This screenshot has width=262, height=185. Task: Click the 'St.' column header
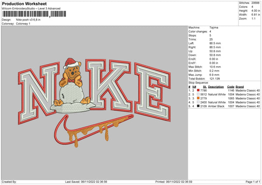(x=205, y=87)
